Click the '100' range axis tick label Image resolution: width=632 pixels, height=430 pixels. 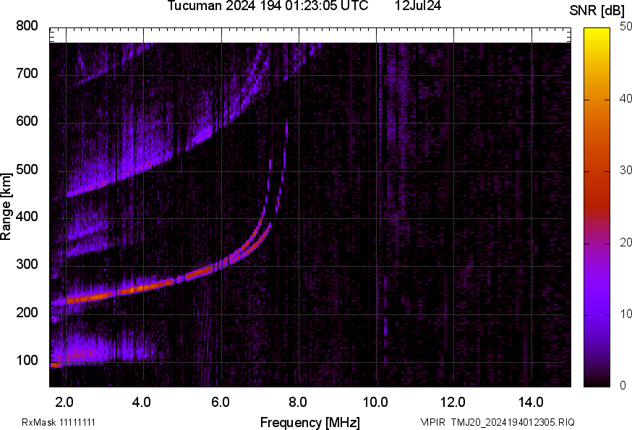point(27,360)
